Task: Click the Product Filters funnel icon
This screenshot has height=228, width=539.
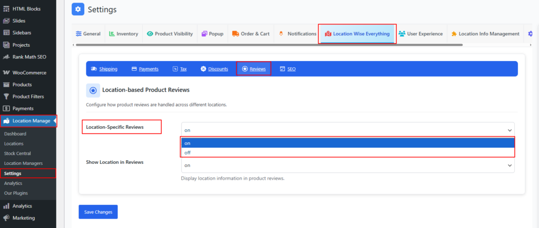Action: pyautogui.click(x=6, y=97)
